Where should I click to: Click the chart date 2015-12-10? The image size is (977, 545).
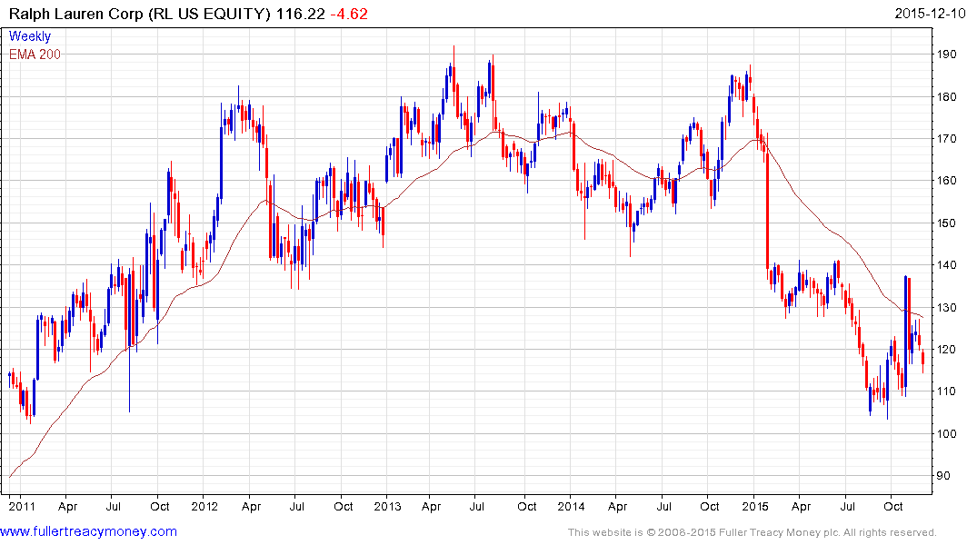(930, 13)
